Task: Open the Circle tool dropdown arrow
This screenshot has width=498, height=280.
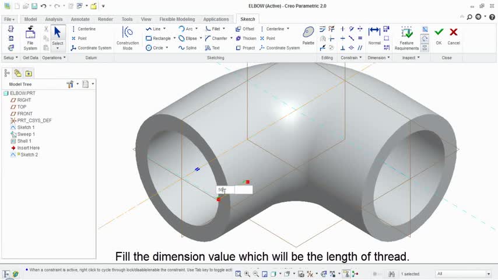Action: [167, 48]
